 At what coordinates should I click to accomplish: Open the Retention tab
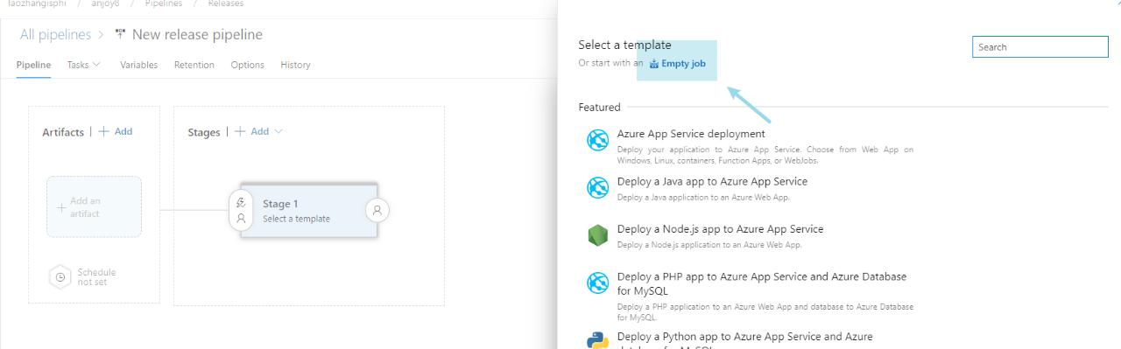click(x=194, y=65)
